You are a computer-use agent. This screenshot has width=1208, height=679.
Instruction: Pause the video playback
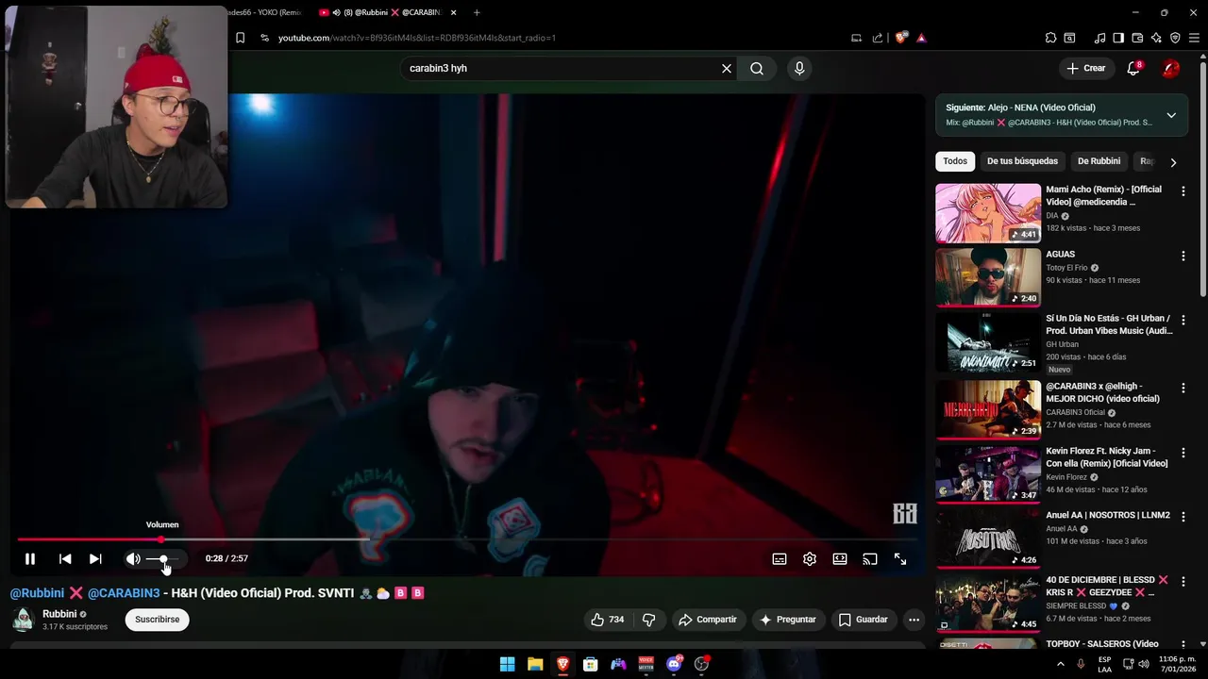(x=30, y=559)
